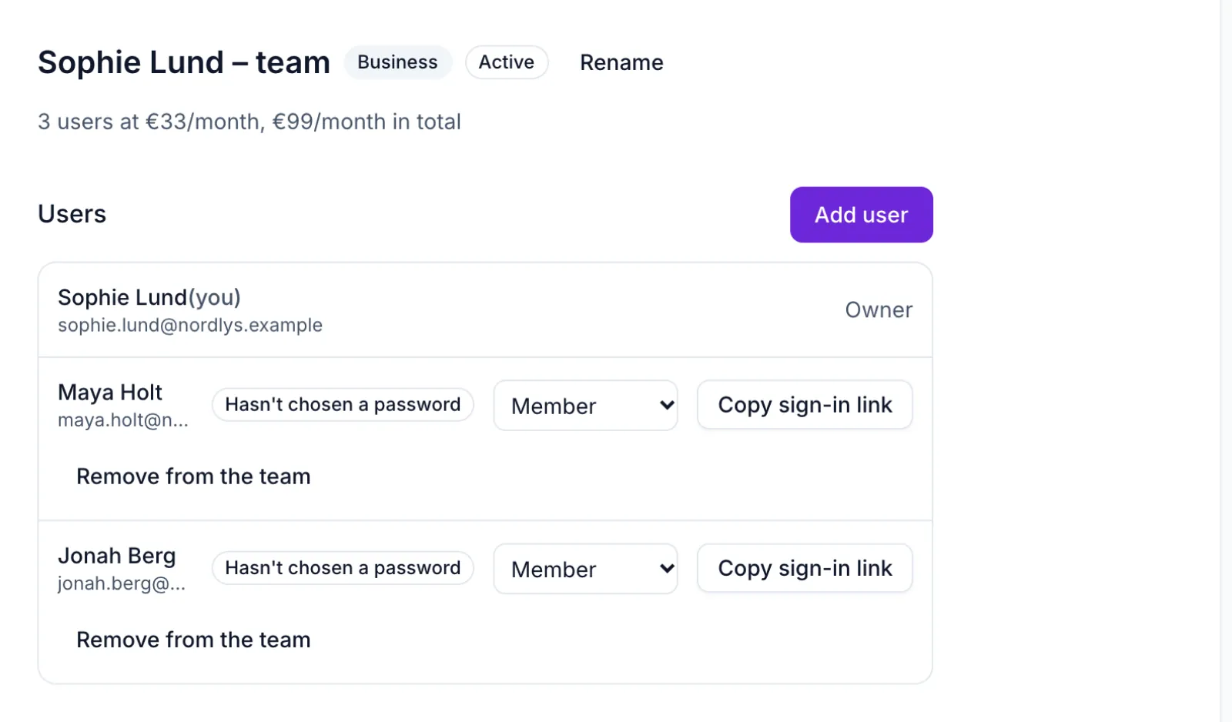Screen dimensions: 1232x722
Task: Open Maya Holt's Member role dropdown
Action: 585,405
